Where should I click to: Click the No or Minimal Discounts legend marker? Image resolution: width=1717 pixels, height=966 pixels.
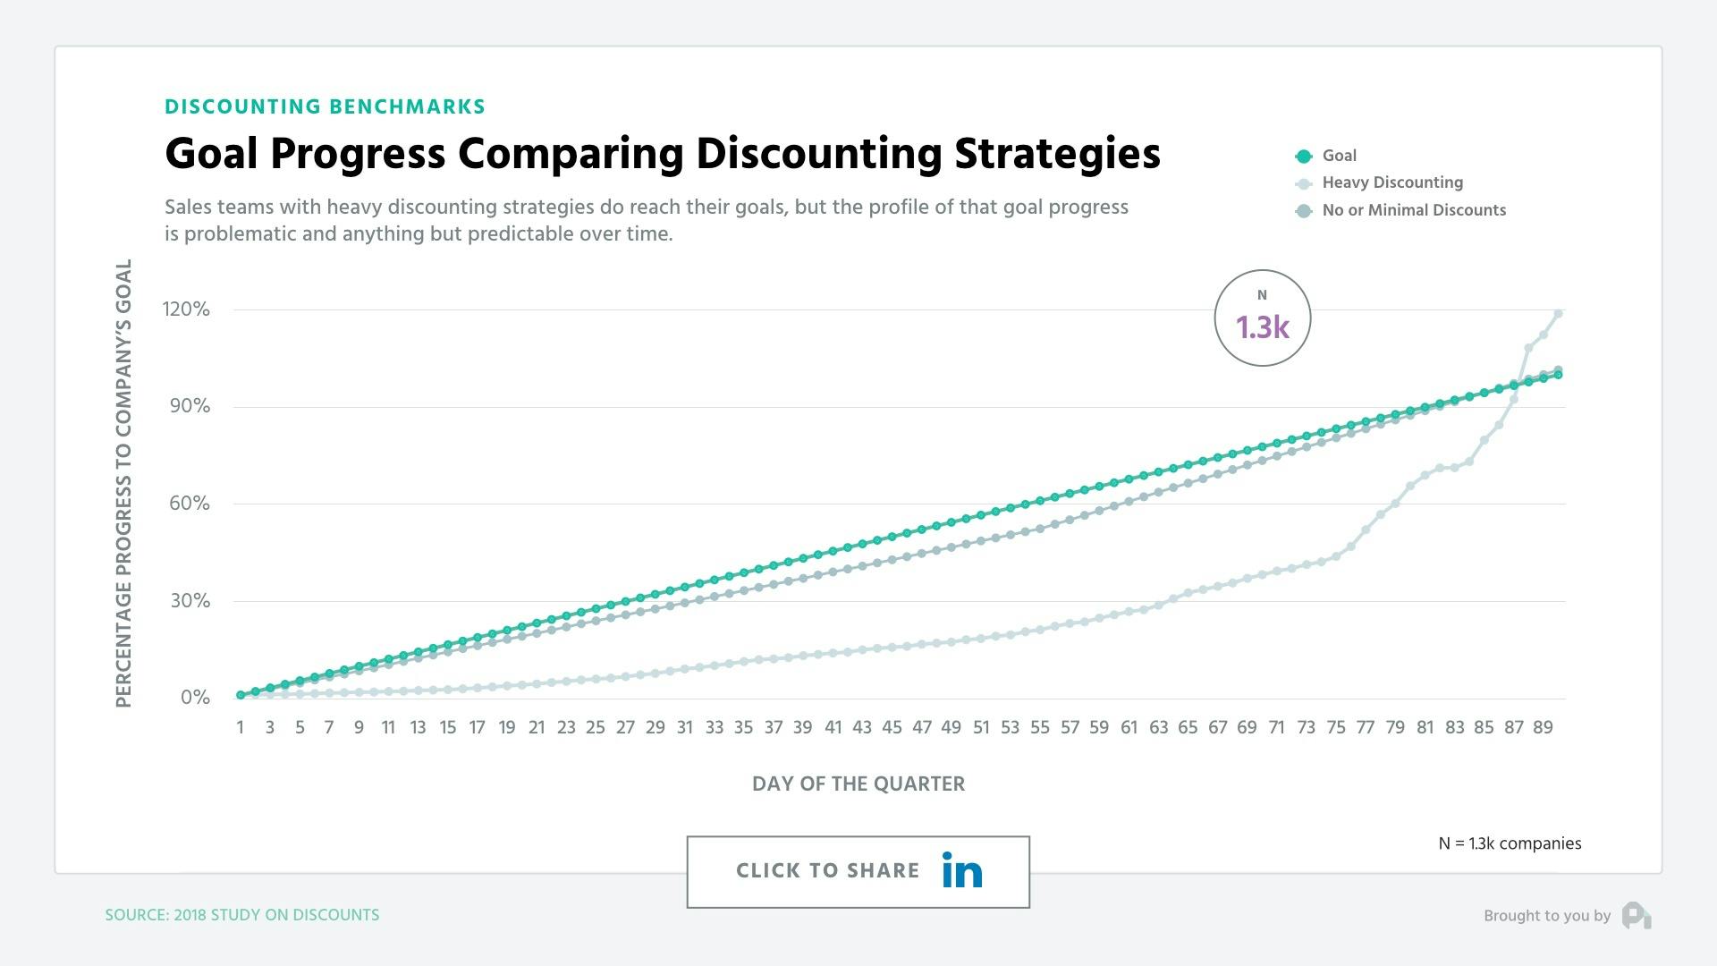click(1302, 210)
